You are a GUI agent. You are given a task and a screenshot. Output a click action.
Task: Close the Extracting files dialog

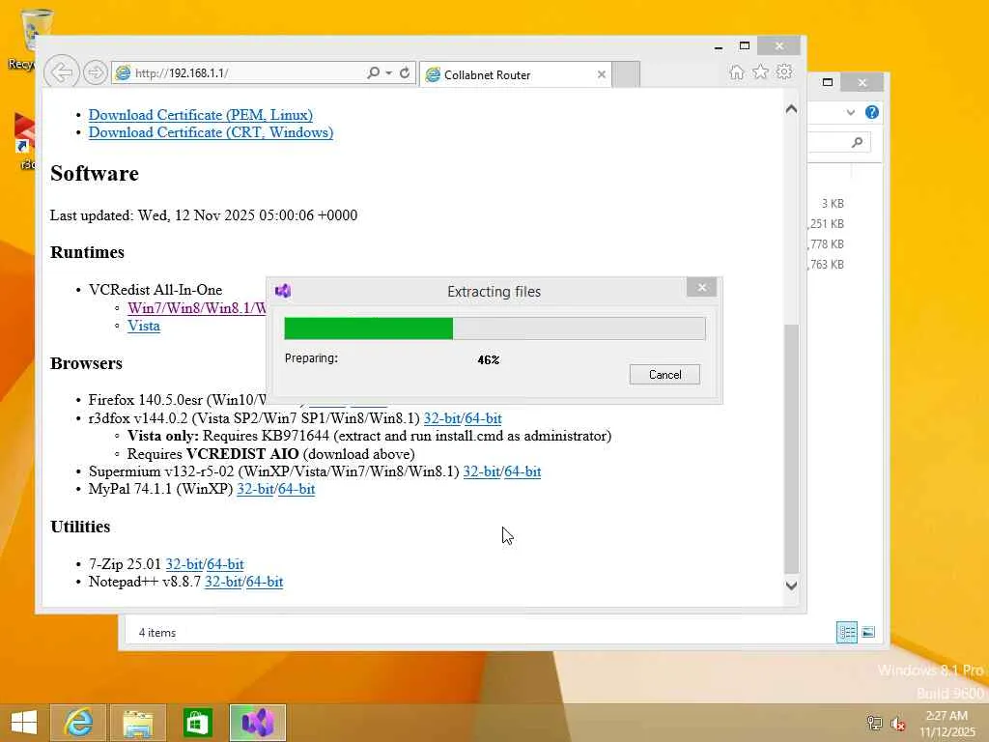click(702, 288)
